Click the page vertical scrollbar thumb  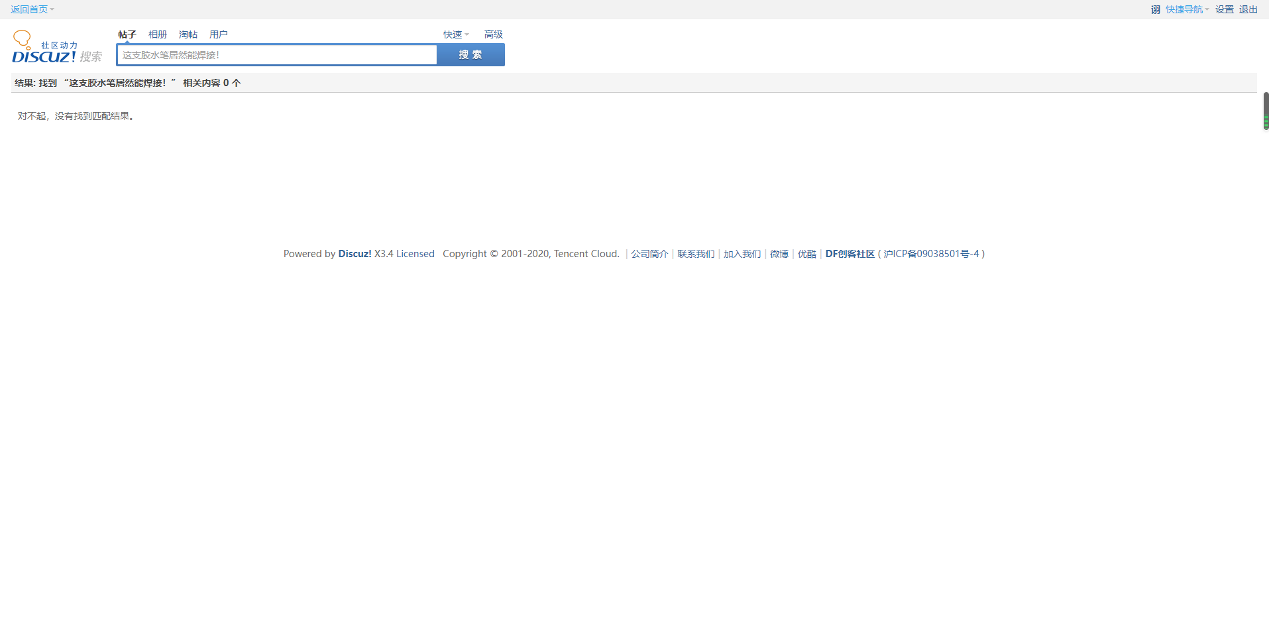[1266, 111]
